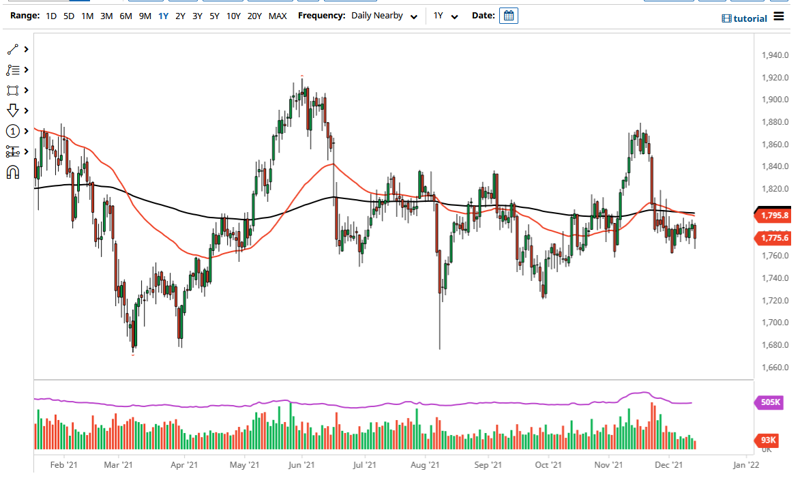
Task: Expand rectangle shape tool options arrow
Action: (26, 90)
